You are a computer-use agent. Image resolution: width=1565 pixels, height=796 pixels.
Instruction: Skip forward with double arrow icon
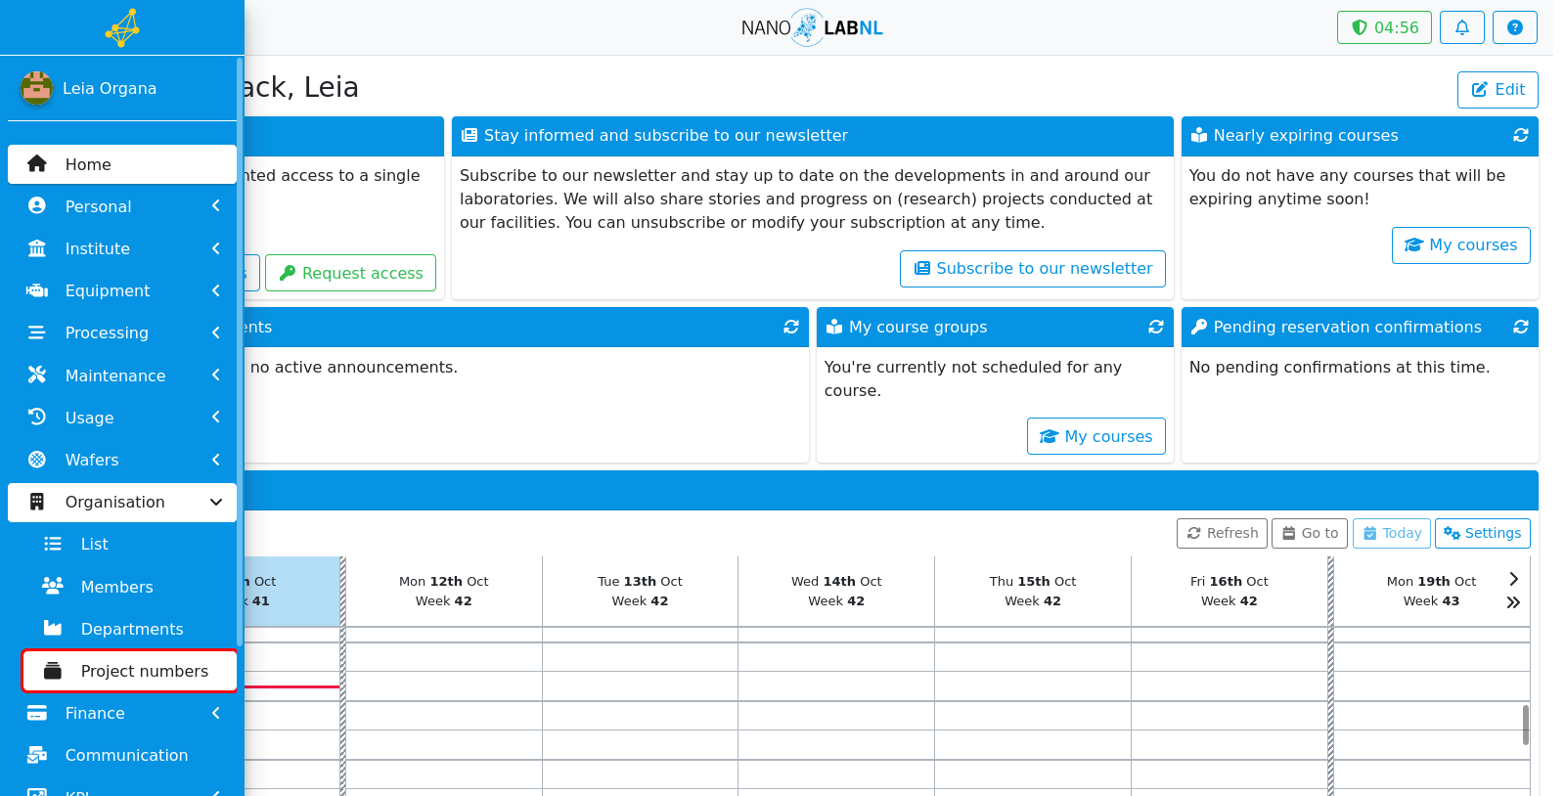point(1514,602)
